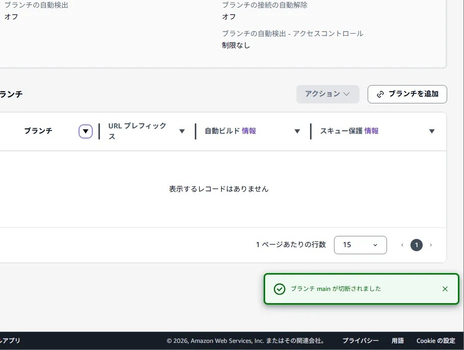This screenshot has width=464, height=350.
Task: Go to the previous page arrow
Action: click(x=402, y=245)
